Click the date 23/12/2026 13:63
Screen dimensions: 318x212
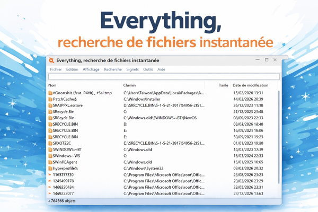248,193
